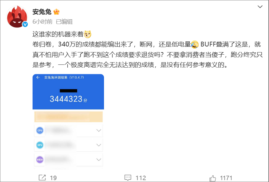Viewport: 269px width, 182px height.
Task: Expand the CPU score row
Action: pos(69,130)
